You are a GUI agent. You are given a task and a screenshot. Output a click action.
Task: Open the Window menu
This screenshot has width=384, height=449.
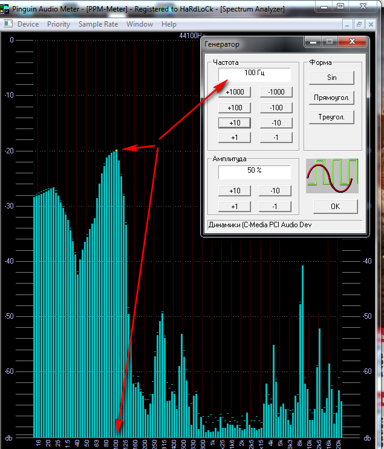coord(139,24)
